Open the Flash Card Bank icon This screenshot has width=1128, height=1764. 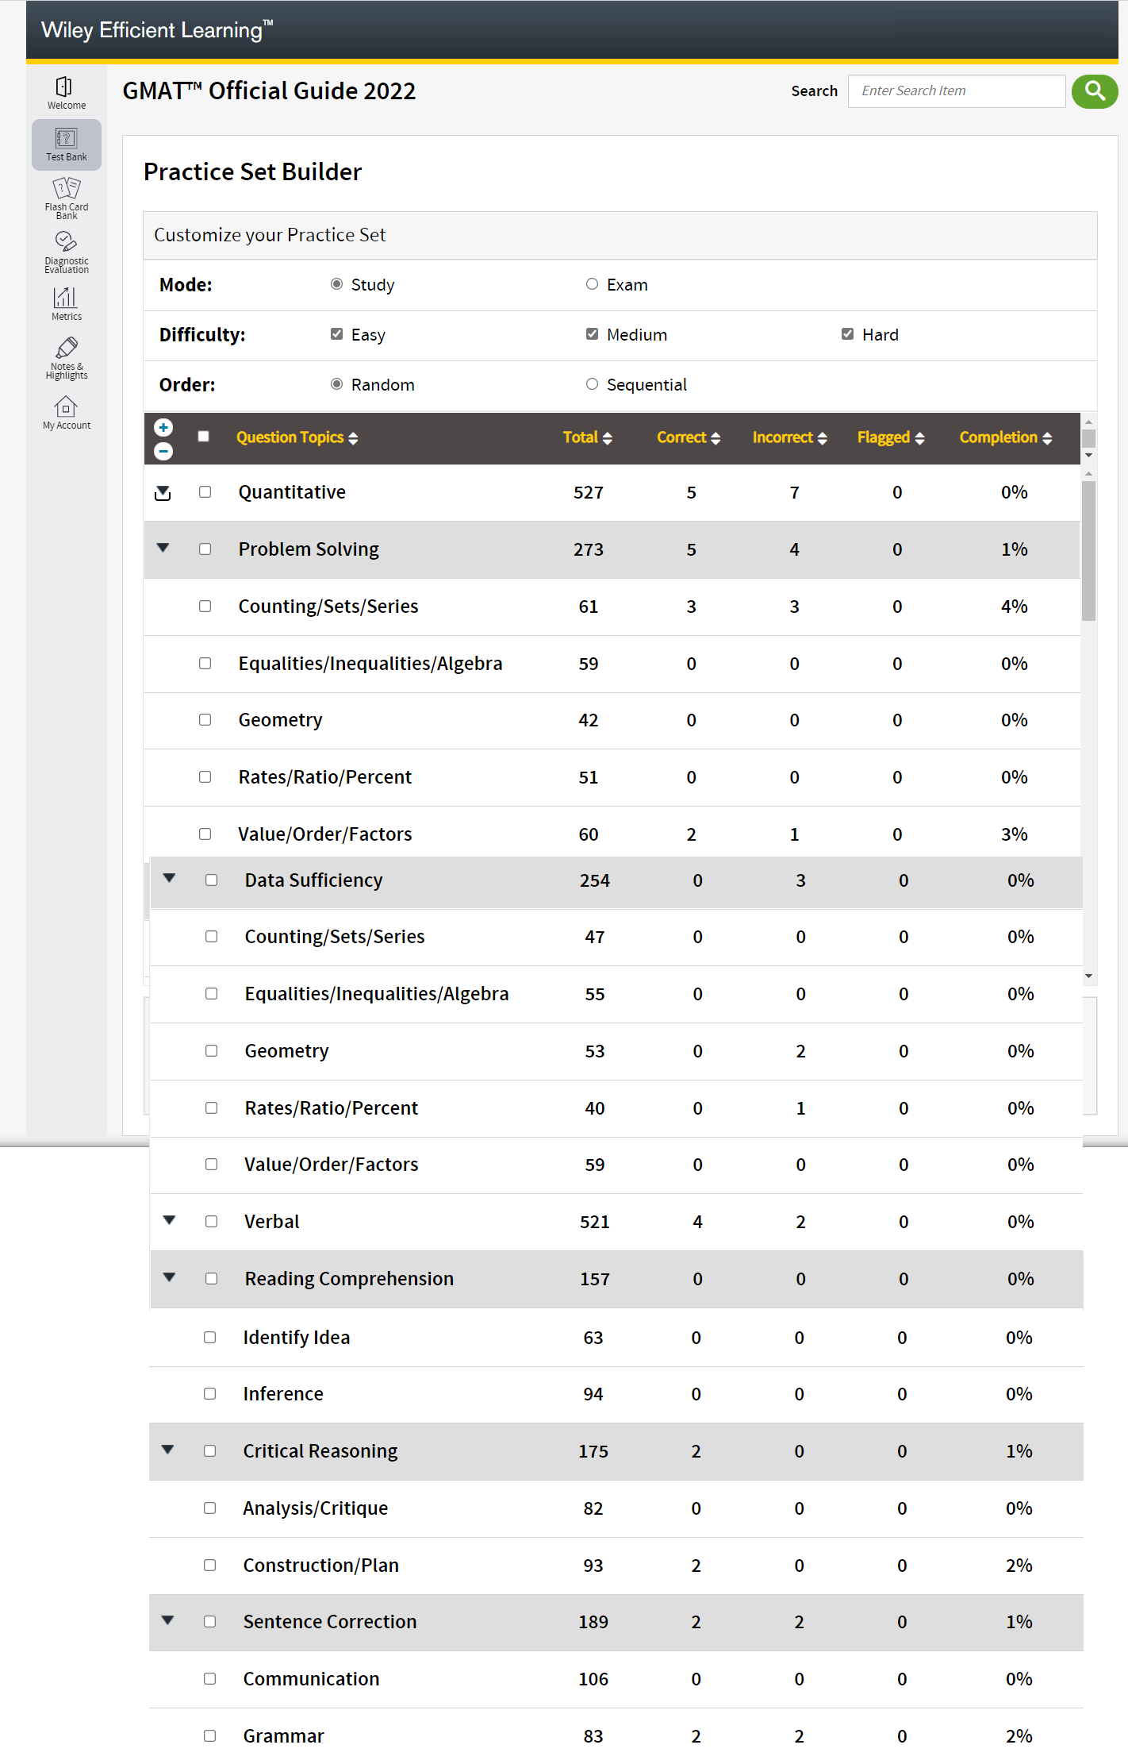[66, 189]
